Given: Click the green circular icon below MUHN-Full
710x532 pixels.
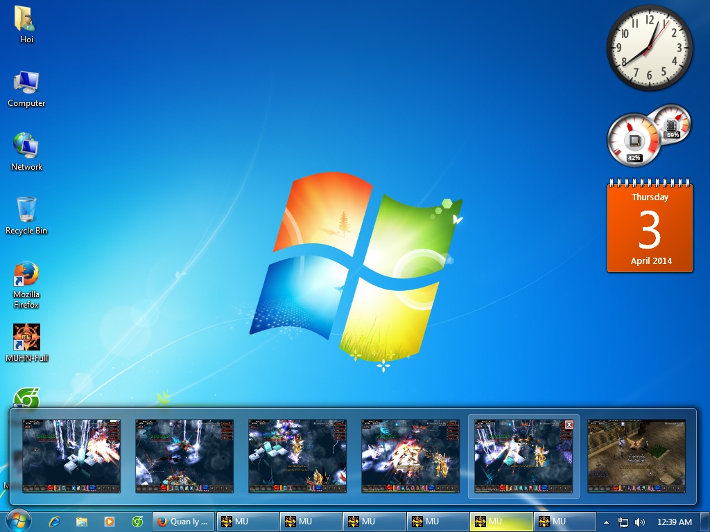Looking at the screenshot, I should [26, 398].
